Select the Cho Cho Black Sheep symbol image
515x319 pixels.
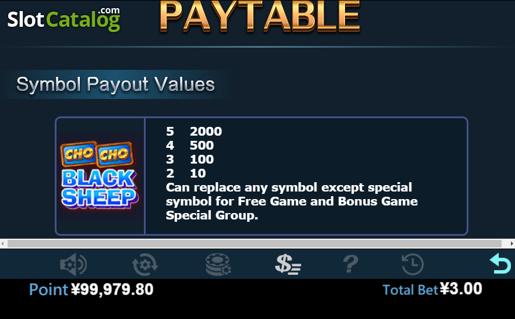[100, 176]
